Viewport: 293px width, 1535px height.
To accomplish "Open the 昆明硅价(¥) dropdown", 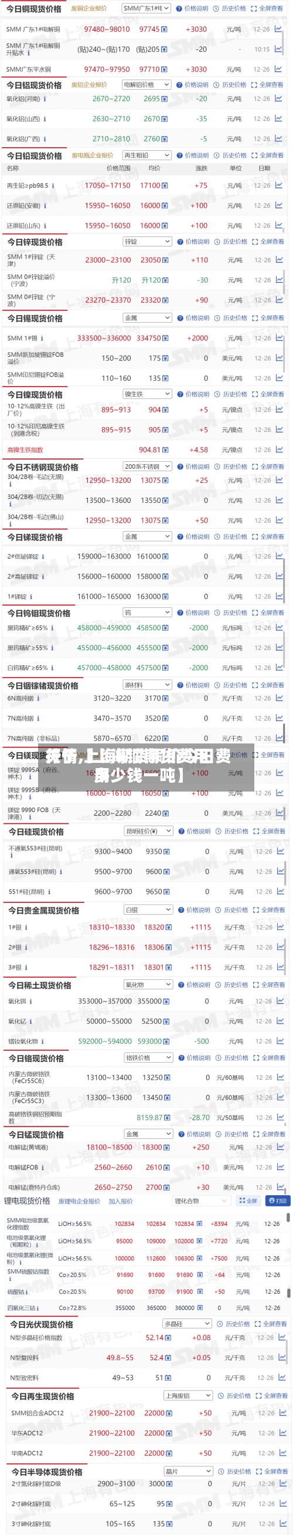I will coord(148,831).
